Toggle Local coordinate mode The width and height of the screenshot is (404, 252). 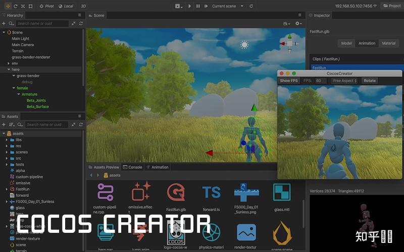click(x=66, y=6)
